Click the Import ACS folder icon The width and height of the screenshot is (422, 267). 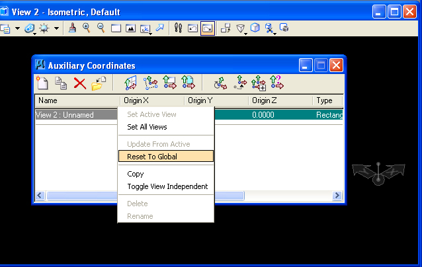[99, 83]
